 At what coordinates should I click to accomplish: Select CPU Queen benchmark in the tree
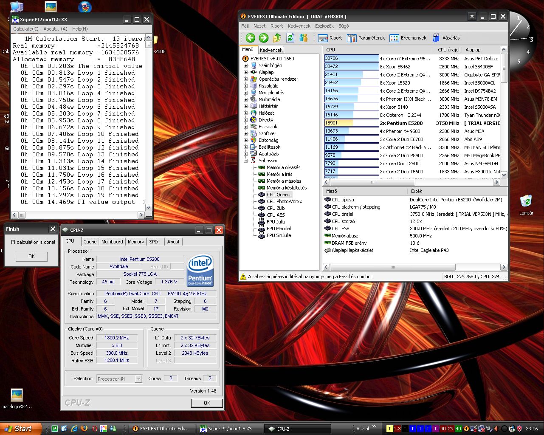click(x=274, y=195)
